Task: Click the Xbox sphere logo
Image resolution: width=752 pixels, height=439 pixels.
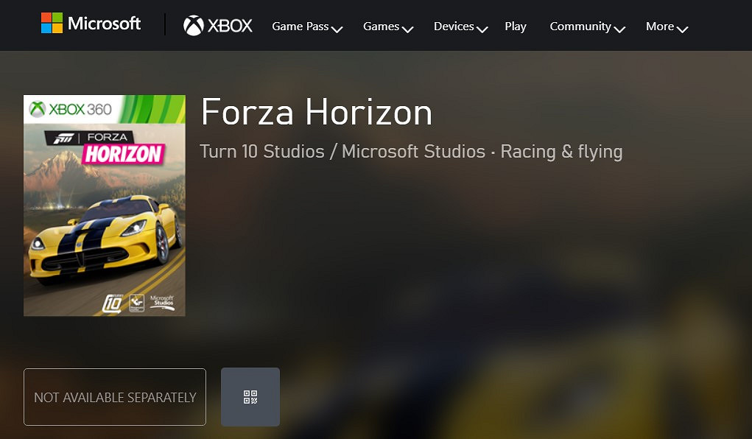Action: (x=194, y=26)
